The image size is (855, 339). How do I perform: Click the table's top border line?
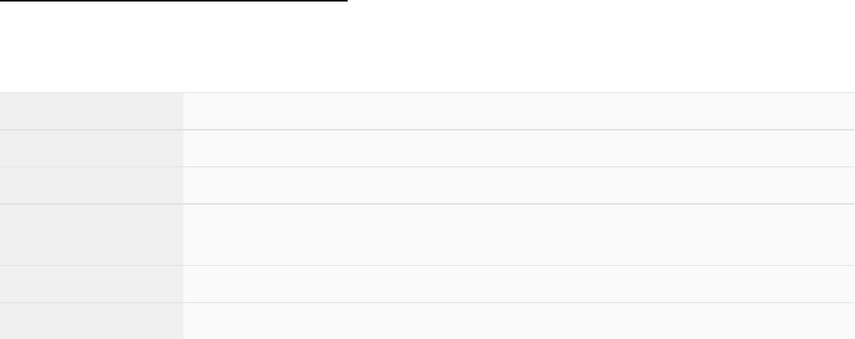[428, 93]
